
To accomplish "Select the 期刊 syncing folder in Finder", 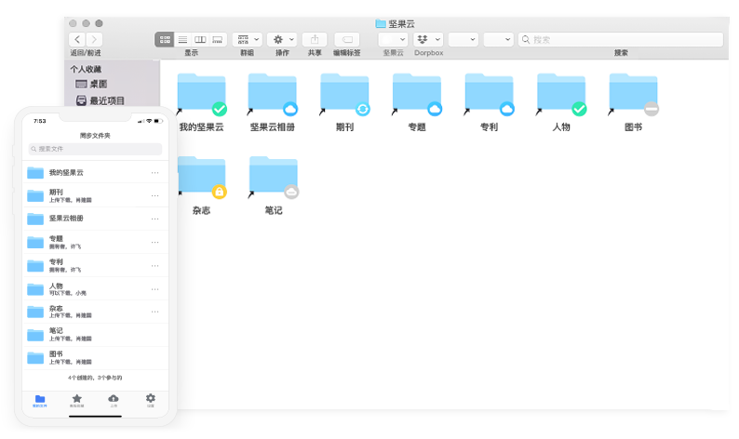I will tap(344, 102).
